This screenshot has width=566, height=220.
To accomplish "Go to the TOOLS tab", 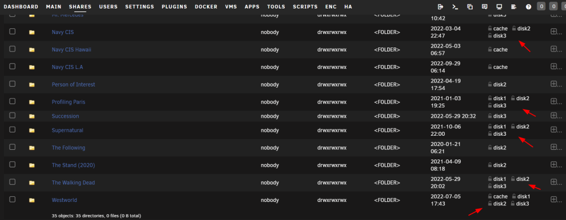I will tap(276, 7).
